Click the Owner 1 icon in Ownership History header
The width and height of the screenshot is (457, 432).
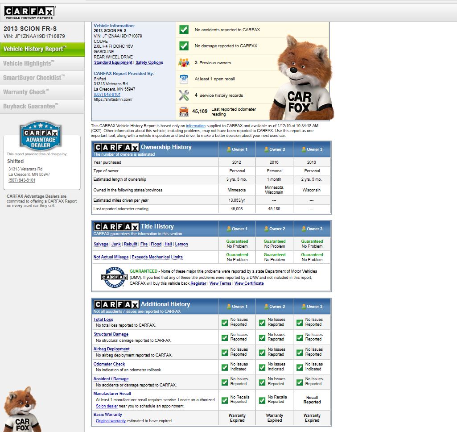point(229,150)
